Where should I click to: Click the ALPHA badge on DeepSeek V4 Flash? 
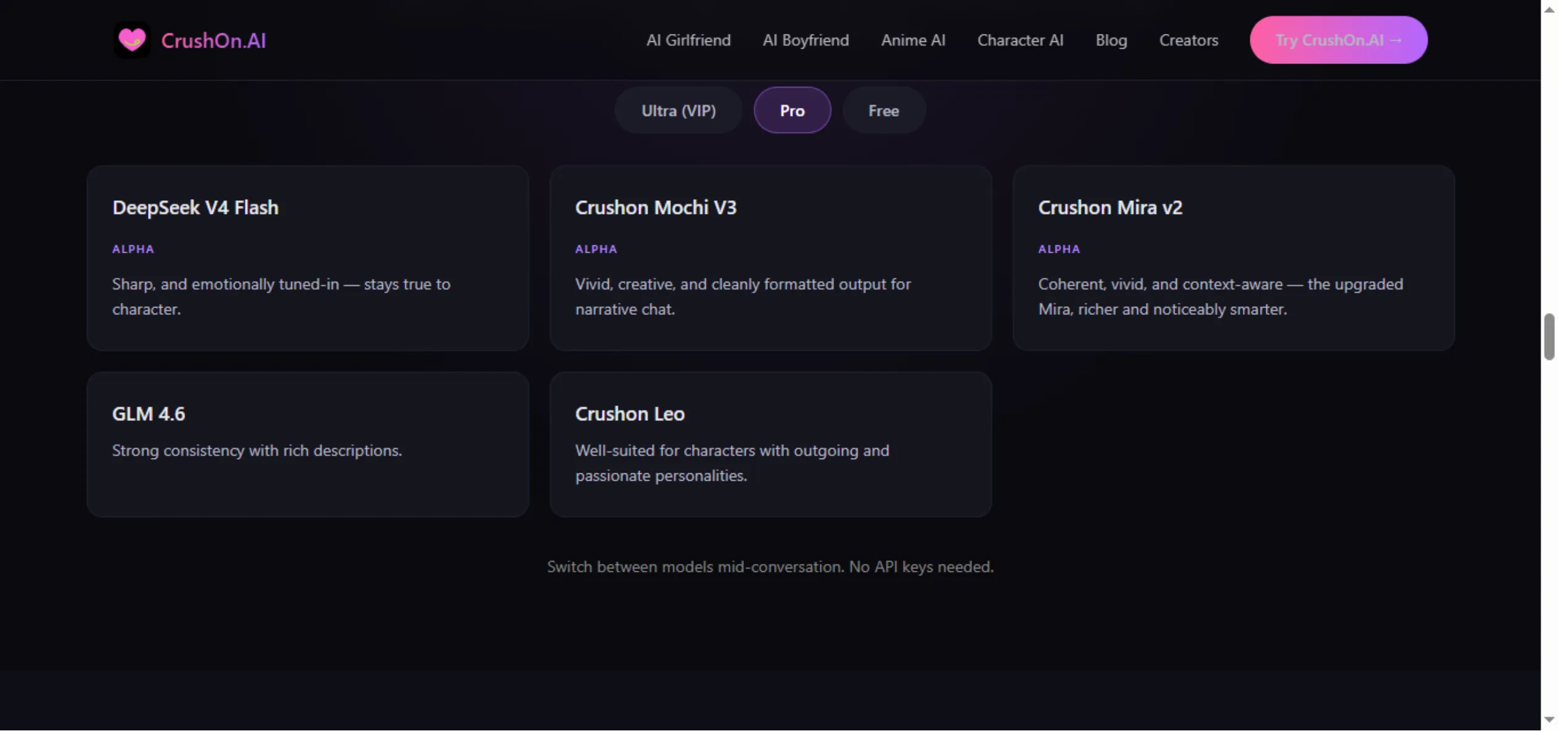coord(133,249)
